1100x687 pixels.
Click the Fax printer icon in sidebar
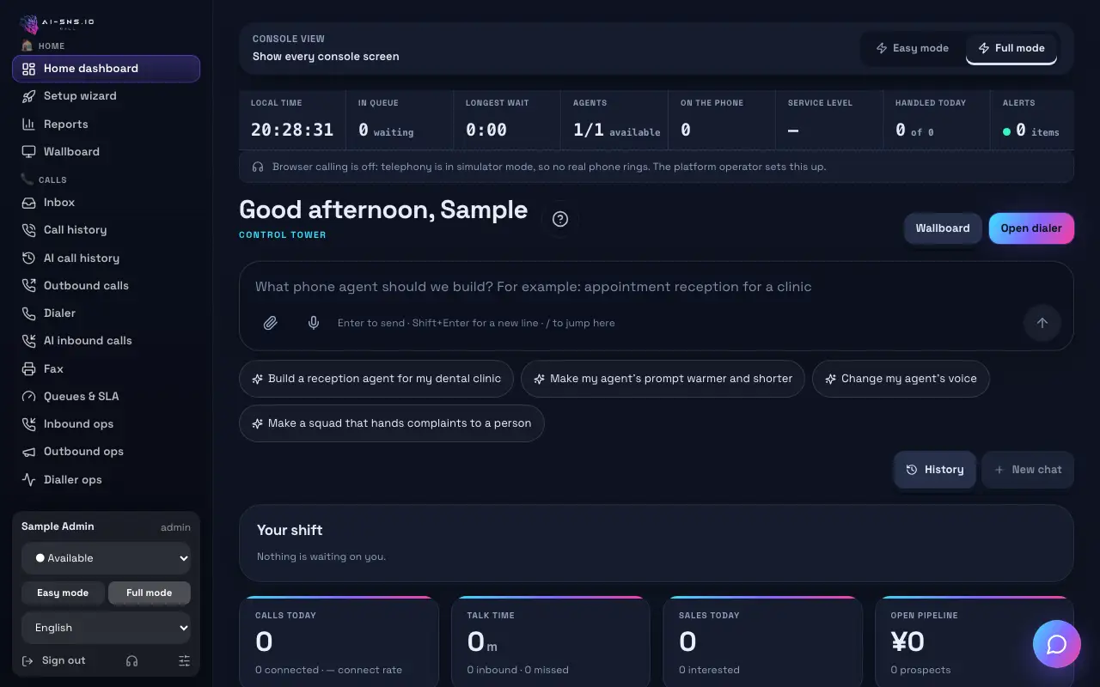point(28,368)
